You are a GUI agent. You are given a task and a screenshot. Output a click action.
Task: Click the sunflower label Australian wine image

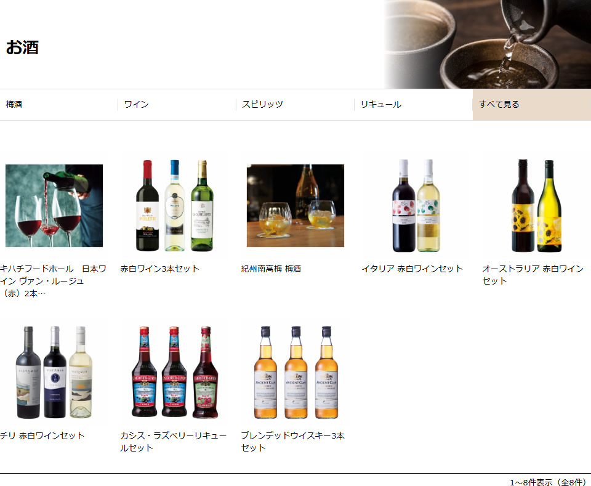[x=537, y=206]
